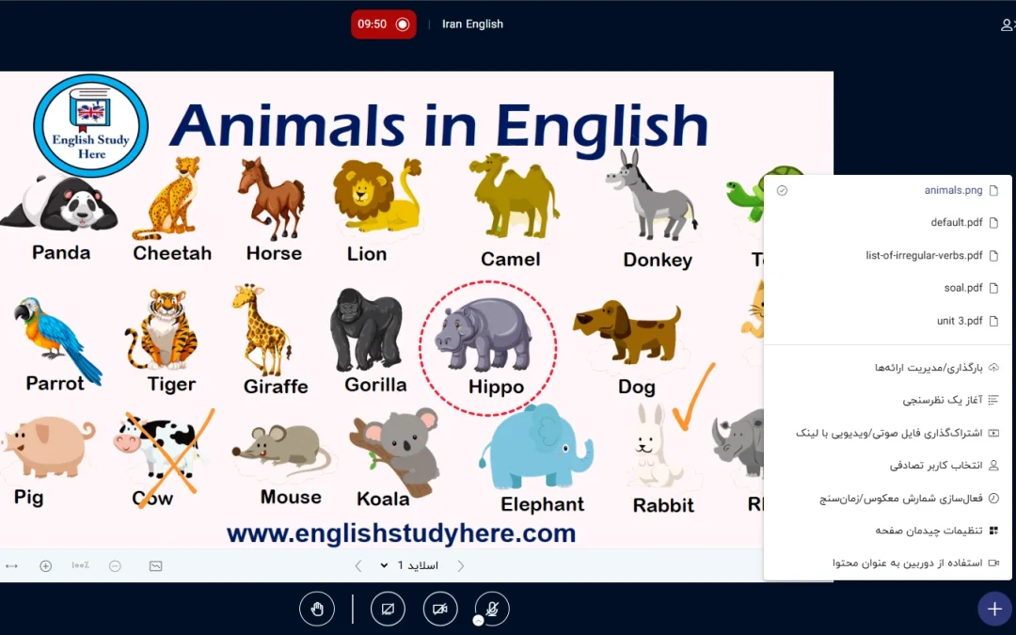Turn on the webcam with camera button
Viewport: 1016px width, 635px height.
(x=440, y=609)
